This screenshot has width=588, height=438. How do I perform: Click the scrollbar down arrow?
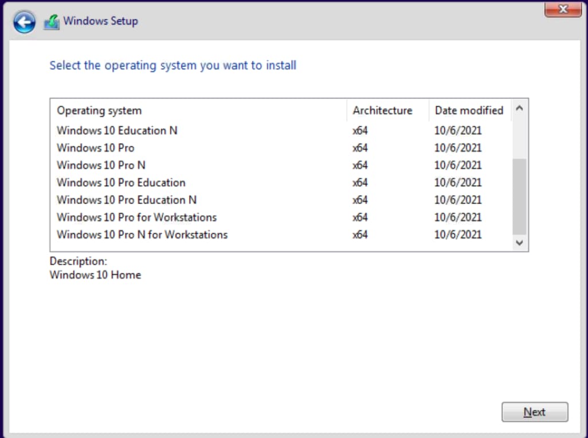coord(519,243)
